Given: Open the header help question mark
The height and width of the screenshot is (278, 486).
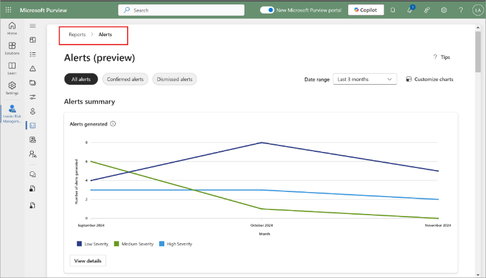Looking at the screenshot, I should click(x=461, y=10).
